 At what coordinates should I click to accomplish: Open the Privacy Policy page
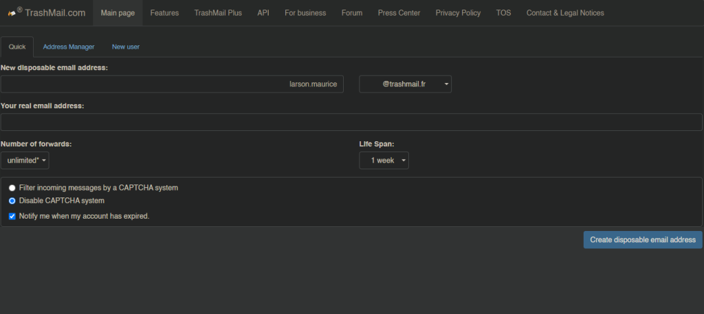pos(458,13)
